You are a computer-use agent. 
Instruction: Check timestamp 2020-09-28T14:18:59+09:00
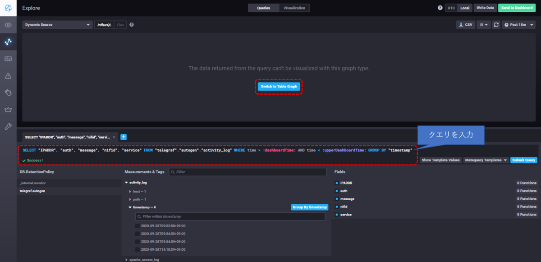click(138, 249)
